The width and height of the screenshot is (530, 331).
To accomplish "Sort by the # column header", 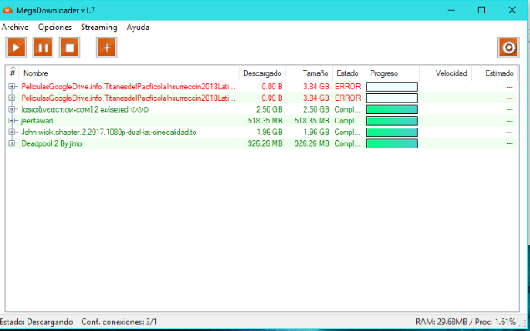I will 13,73.
